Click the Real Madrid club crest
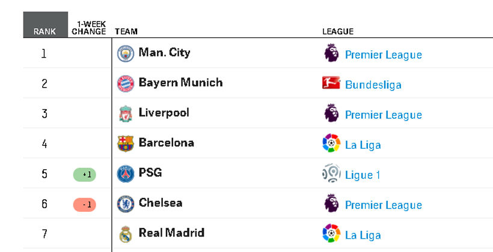The image size is (493, 252). (x=126, y=234)
